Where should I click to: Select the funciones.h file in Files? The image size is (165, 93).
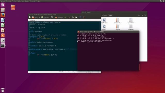(131, 21)
